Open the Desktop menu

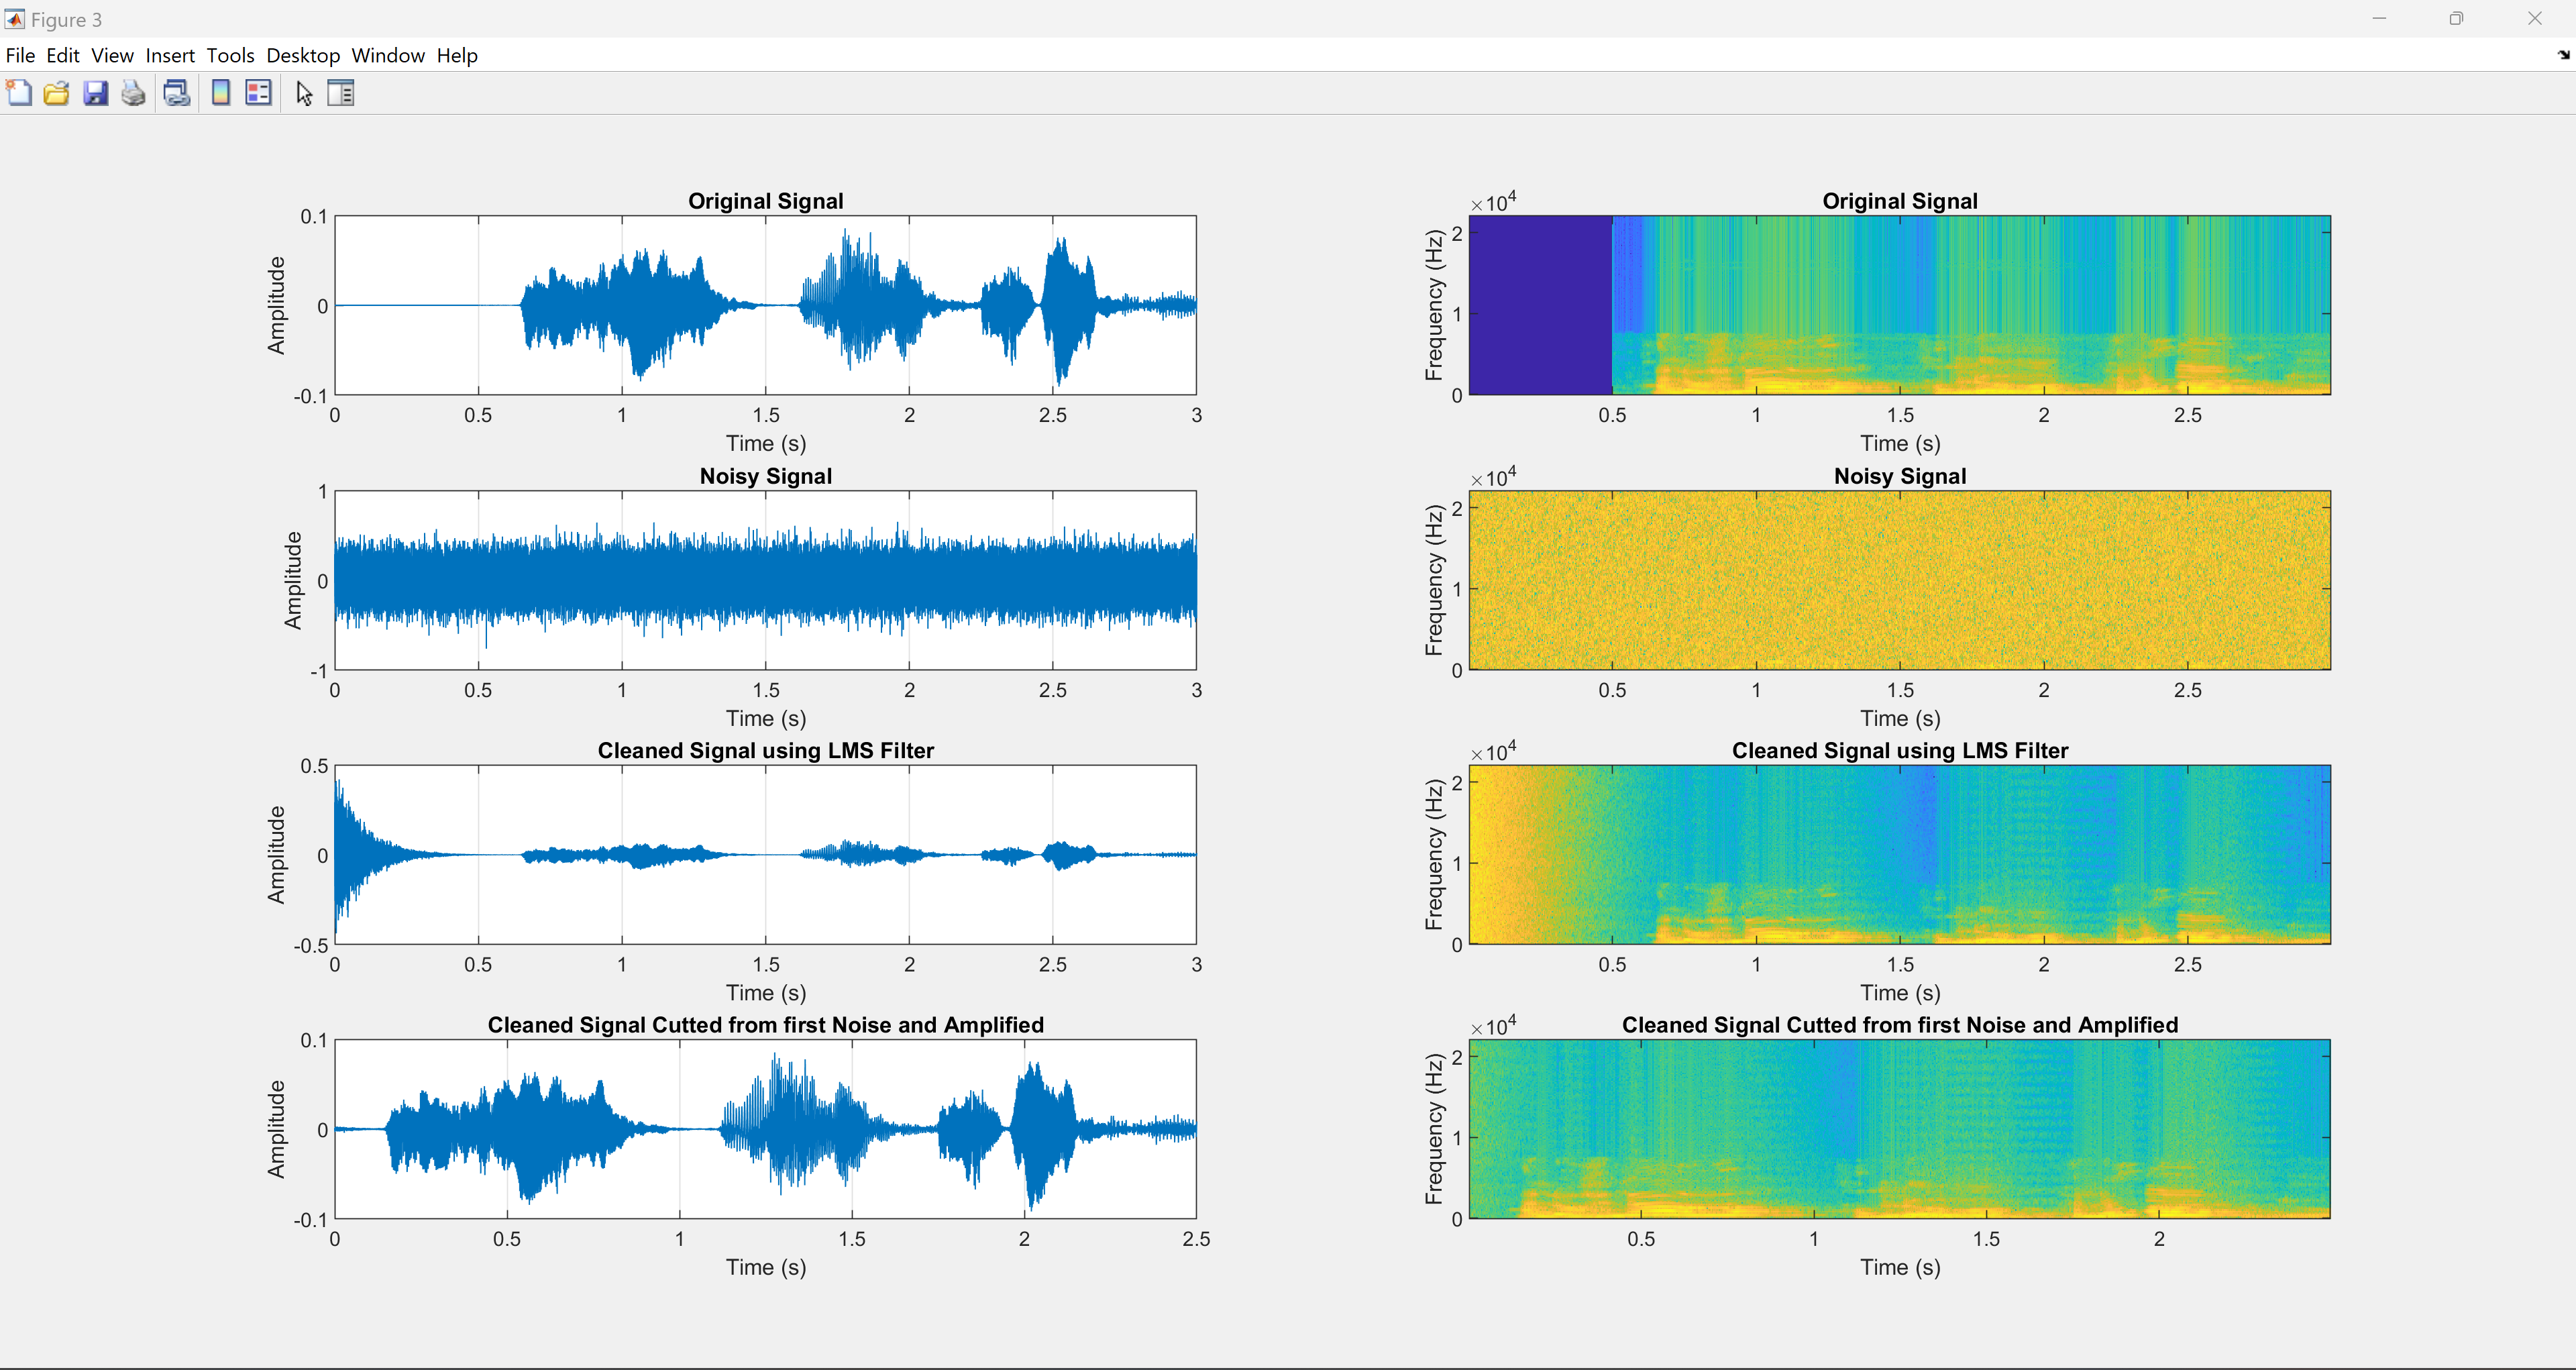pyautogui.click(x=303, y=55)
